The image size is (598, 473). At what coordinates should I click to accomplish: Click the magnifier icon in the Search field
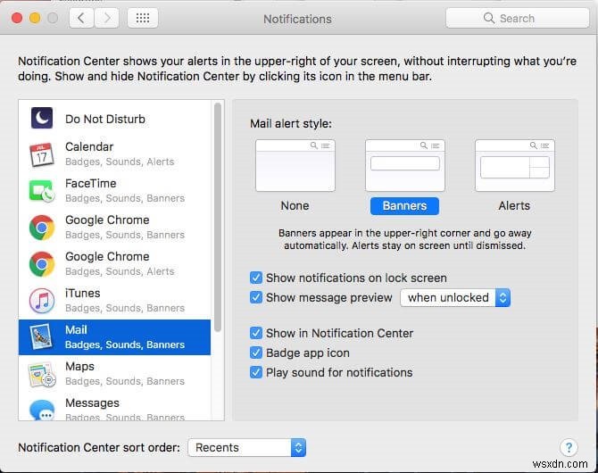point(488,18)
